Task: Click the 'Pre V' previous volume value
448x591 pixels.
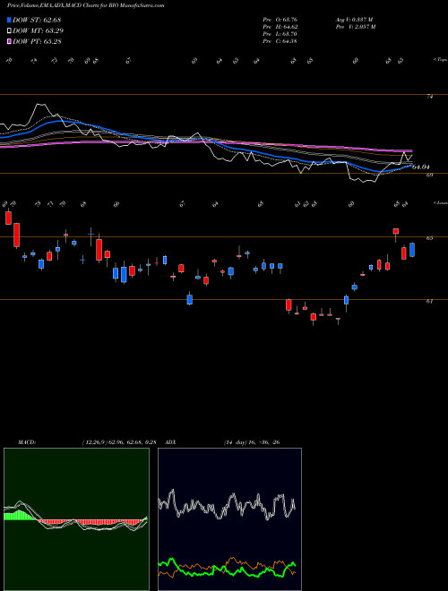Action: point(355,27)
